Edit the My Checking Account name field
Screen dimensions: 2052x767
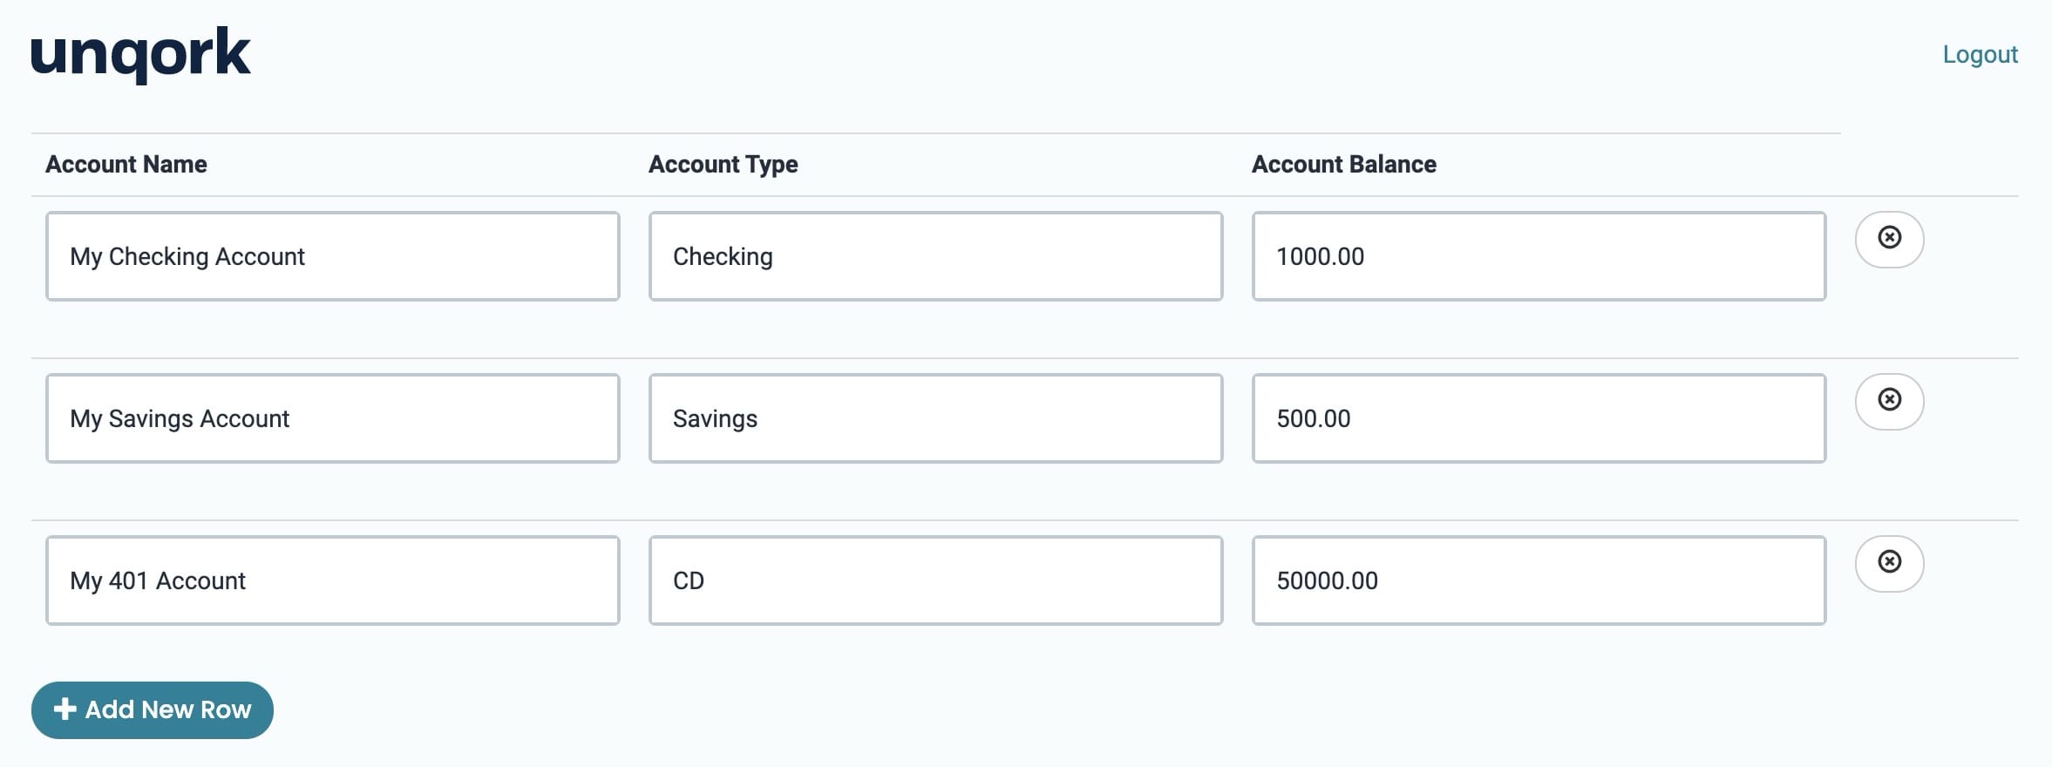[333, 256]
